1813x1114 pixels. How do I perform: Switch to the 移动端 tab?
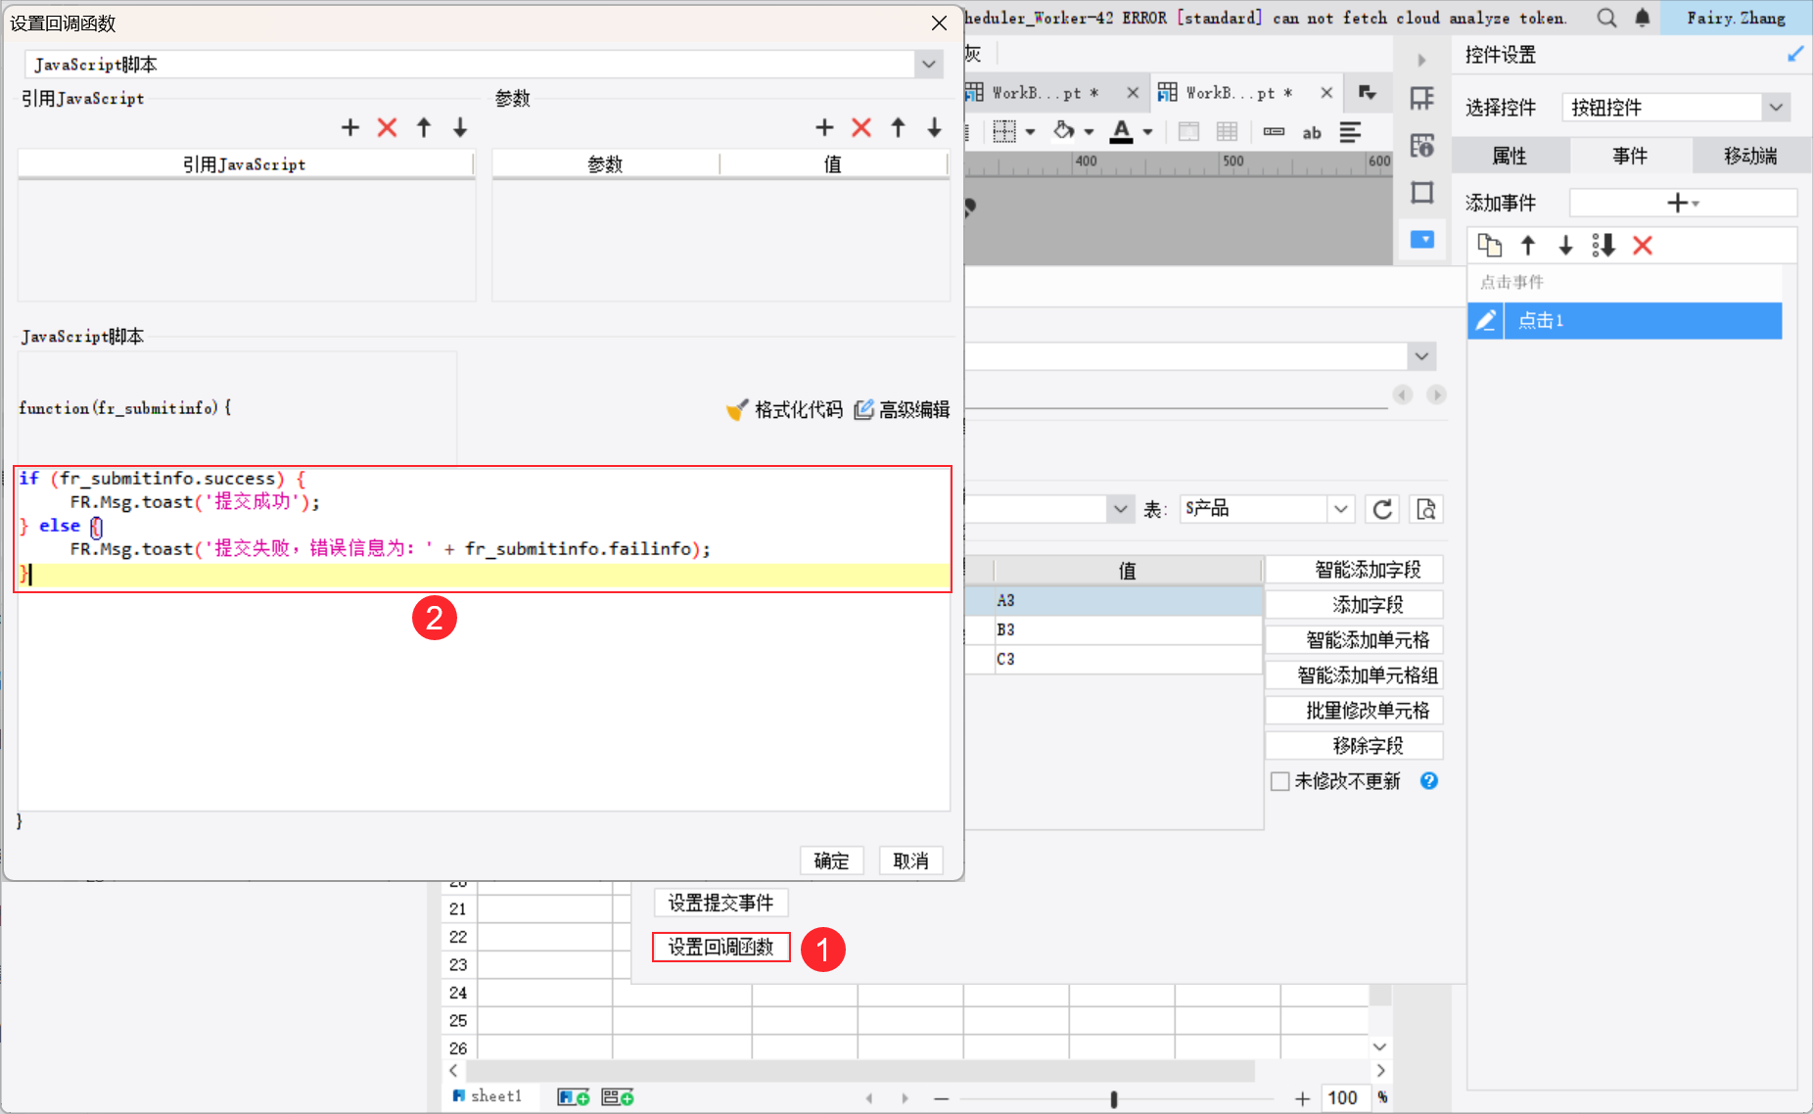click(1750, 156)
